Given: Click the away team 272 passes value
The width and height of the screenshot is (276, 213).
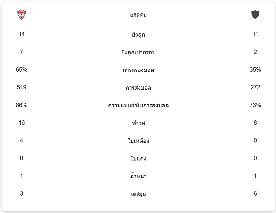Looking at the screenshot, I should coord(255,88).
